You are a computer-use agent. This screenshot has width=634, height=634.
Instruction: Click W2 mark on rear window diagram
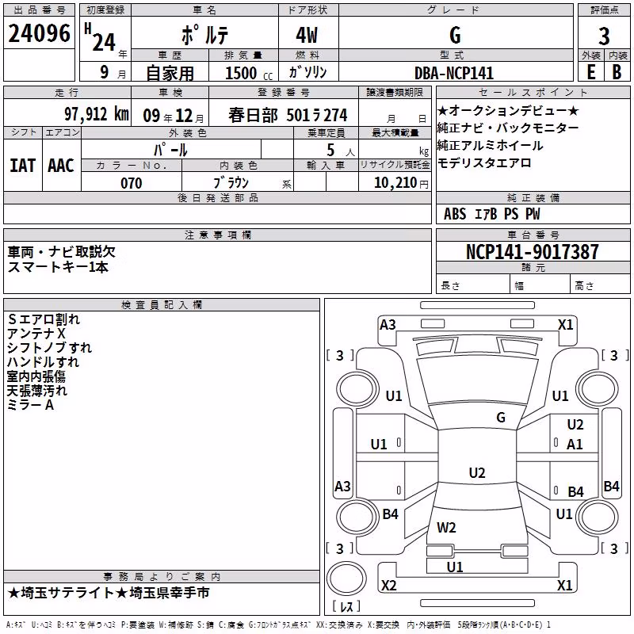point(446,527)
